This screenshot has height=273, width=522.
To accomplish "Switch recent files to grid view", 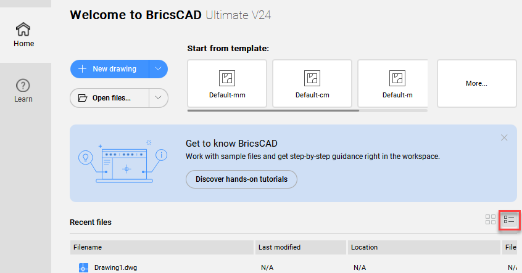I will tap(491, 219).
